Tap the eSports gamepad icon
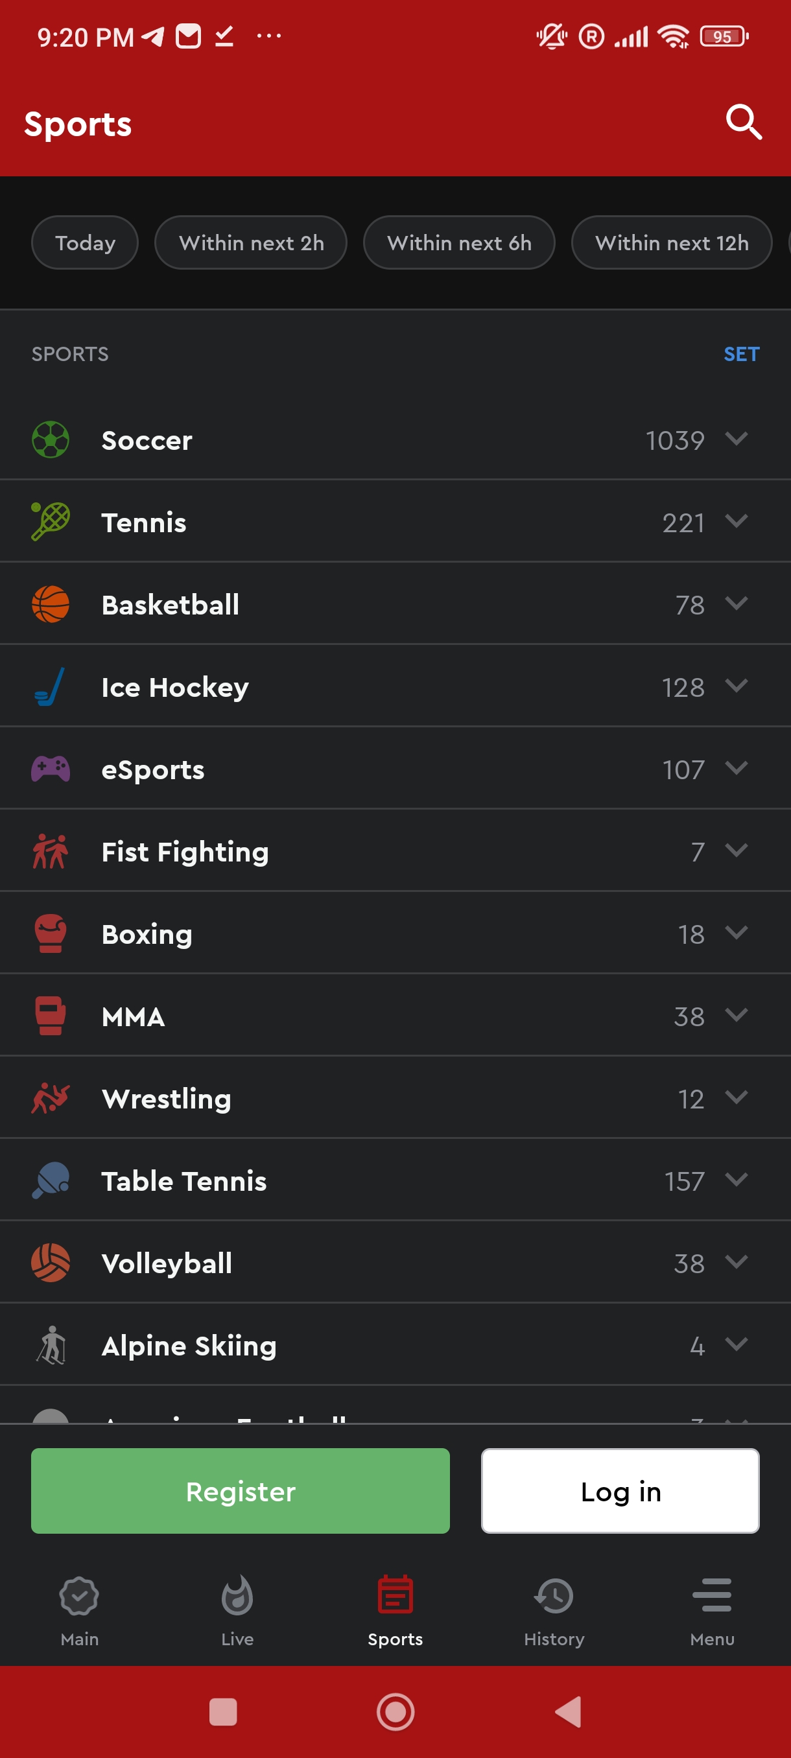The height and width of the screenshot is (1758, 791). (x=51, y=769)
